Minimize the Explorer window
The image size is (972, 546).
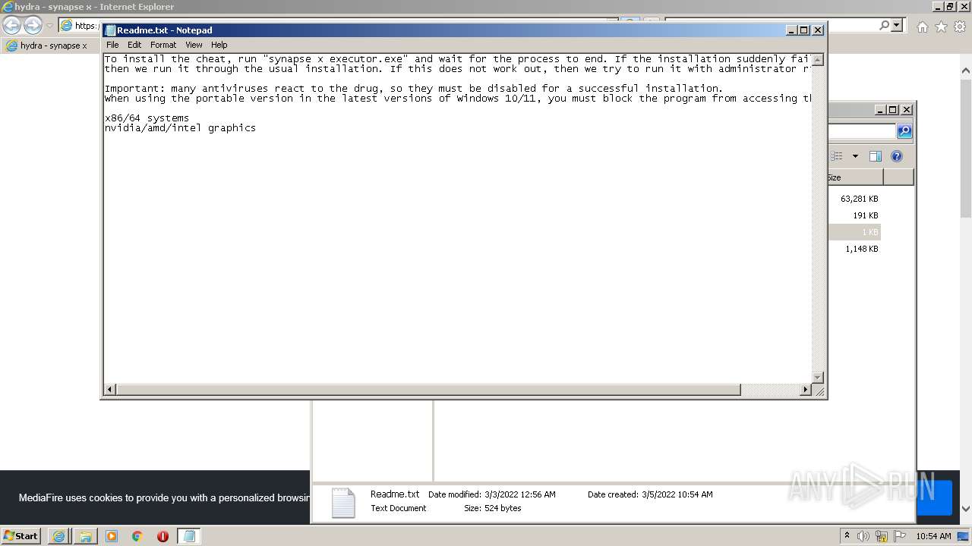pyautogui.click(x=880, y=110)
